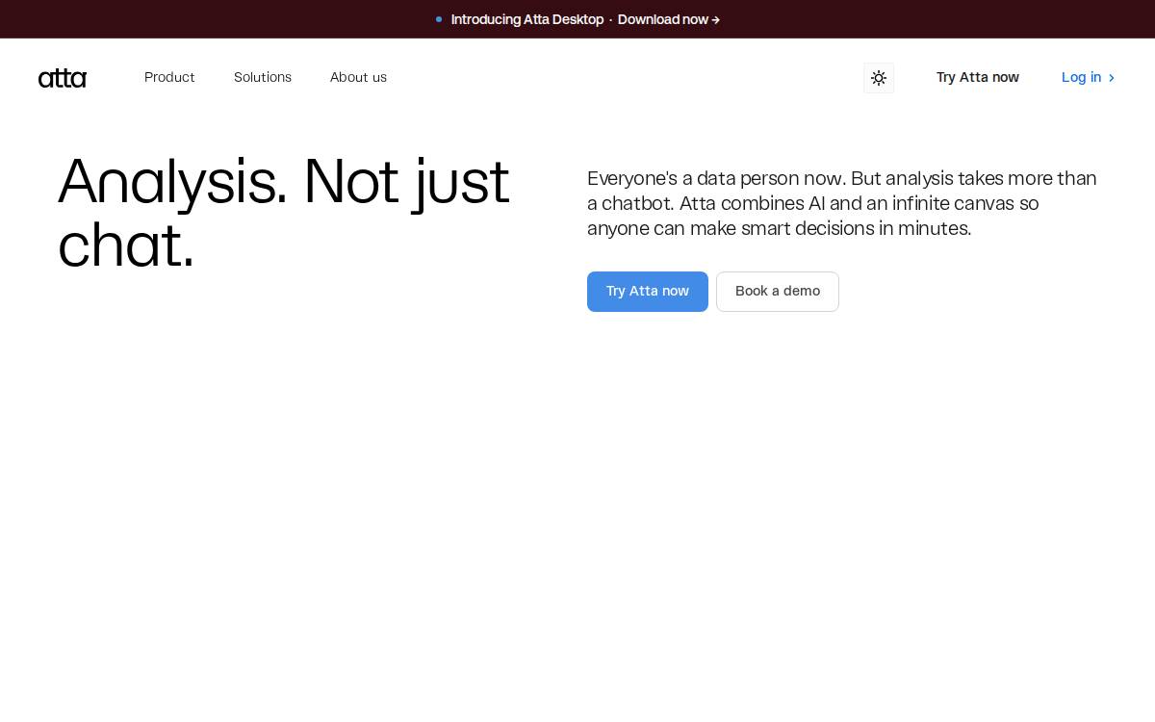This screenshot has height=722, width=1155.
Task: Click the Everyone's a data person paragraph
Action: click(842, 203)
